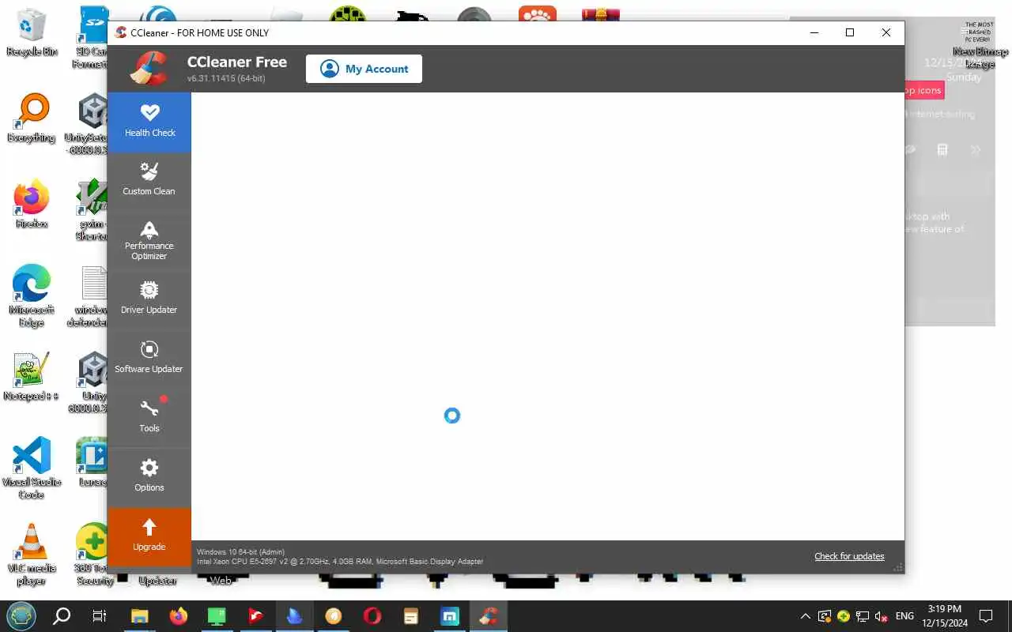
Task: Open Opera browser from the taskbar
Action: coord(372,616)
